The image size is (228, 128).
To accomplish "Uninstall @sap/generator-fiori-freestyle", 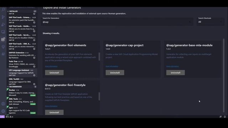I will point(54,112).
